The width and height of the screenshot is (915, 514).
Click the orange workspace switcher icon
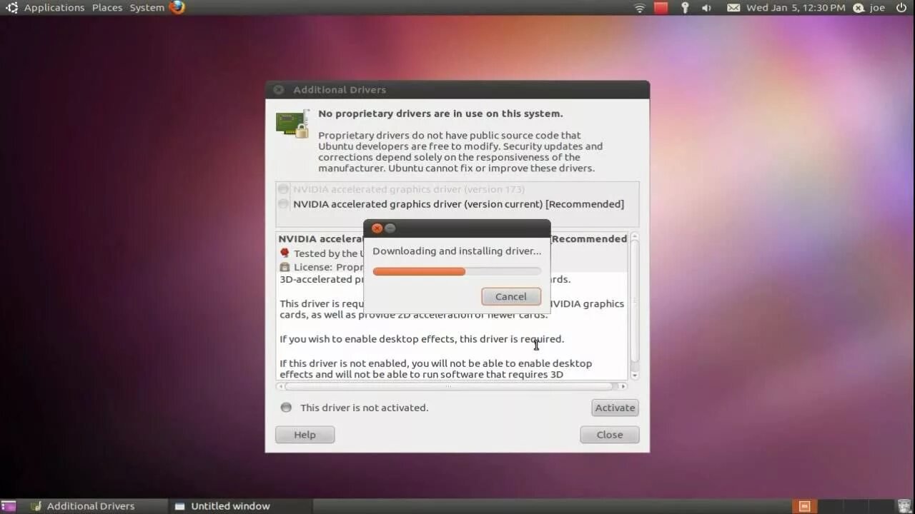click(804, 506)
